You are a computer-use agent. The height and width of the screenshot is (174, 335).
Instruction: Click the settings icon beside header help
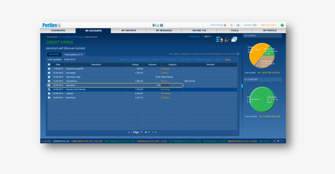pos(238,25)
